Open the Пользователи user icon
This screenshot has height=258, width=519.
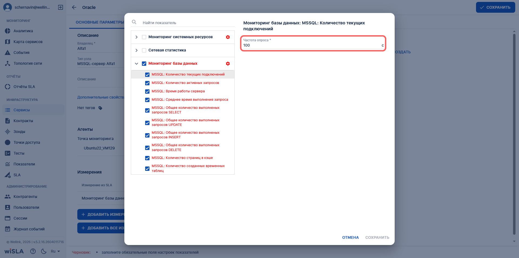coord(8,207)
